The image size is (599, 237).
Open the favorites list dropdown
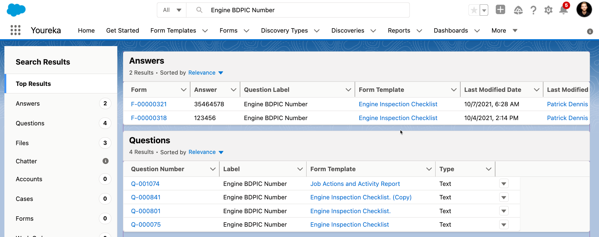coord(484,10)
